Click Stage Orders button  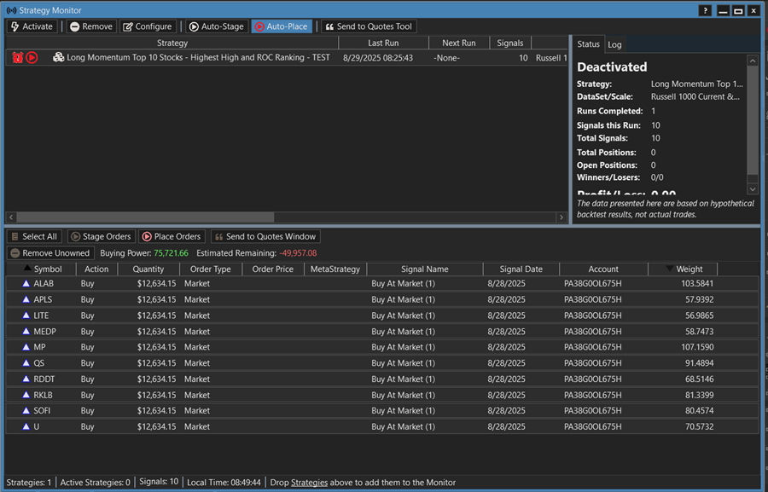(101, 236)
